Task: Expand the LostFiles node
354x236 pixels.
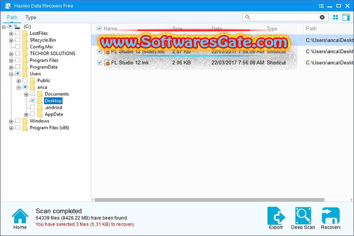Action: [11, 34]
